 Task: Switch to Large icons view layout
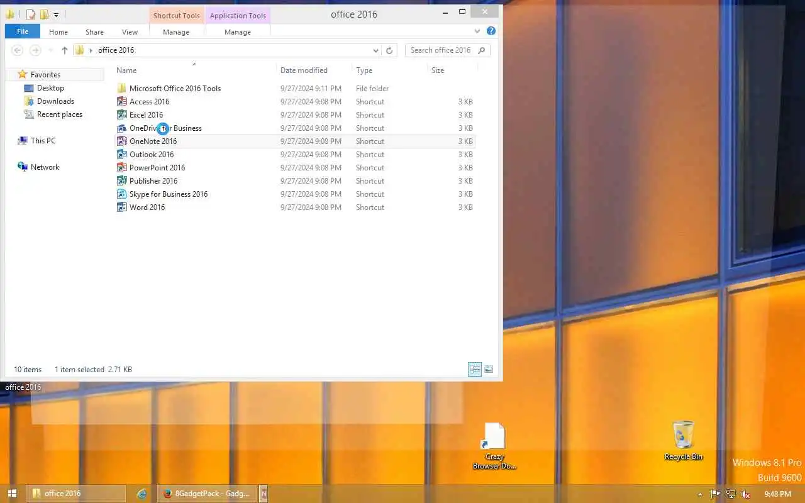tap(489, 370)
